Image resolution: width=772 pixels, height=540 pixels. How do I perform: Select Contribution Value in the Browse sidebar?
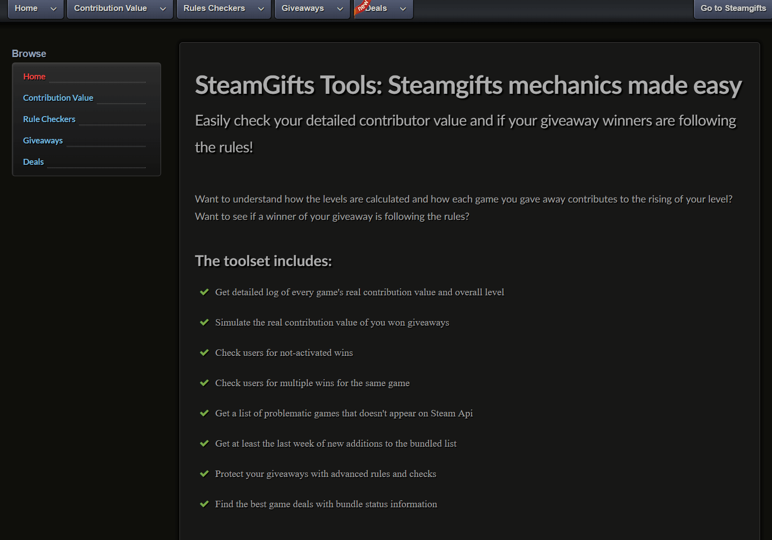[x=58, y=98]
